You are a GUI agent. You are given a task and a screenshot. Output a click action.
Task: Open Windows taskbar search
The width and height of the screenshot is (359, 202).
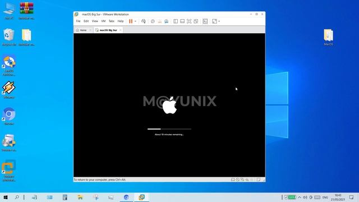(17, 197)
